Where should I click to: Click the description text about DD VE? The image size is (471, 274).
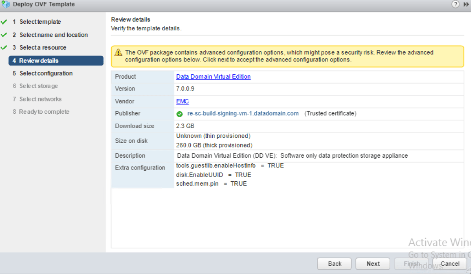point(292,156)
